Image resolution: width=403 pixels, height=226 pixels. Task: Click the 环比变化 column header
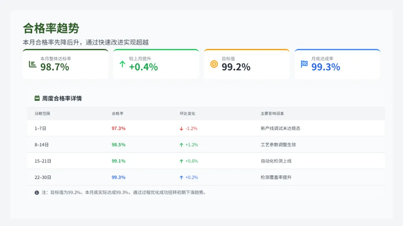[187, 114]
